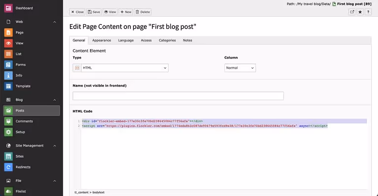The image size is (378, 196).
Task: Collapse the Site Management module group
Action: click(x=55, y=146)
